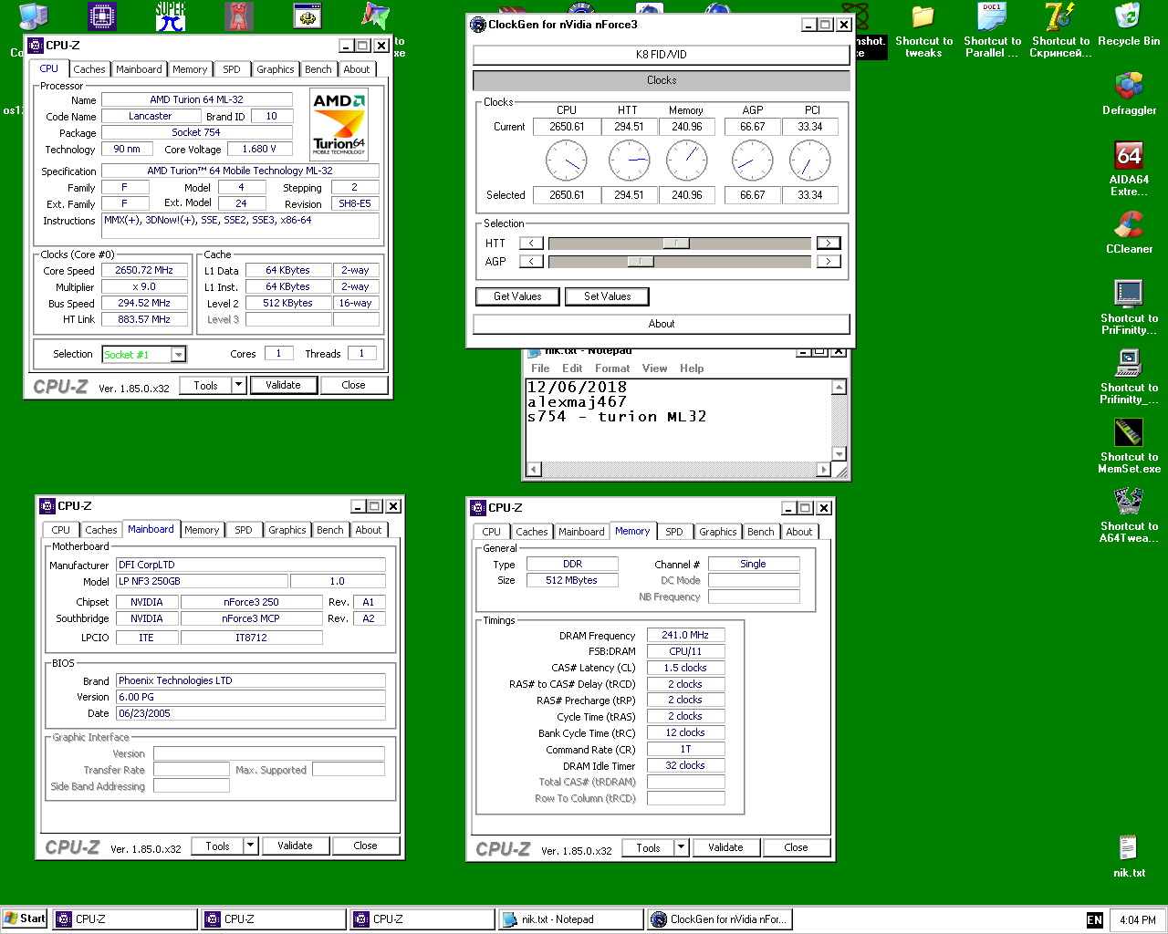Click the Name value AMD Turion 64 ML-32
Screen dimensions: 1168x934
click(x=197, y=99)
